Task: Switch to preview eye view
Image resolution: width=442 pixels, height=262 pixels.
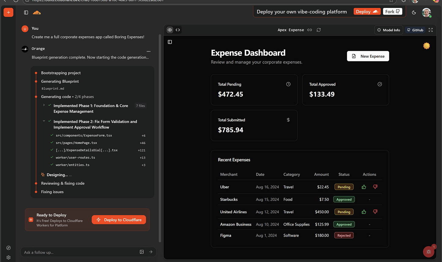Action: coord(170,30)
